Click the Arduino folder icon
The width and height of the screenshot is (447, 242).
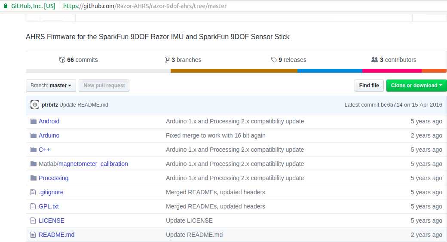tap(34, 135)
